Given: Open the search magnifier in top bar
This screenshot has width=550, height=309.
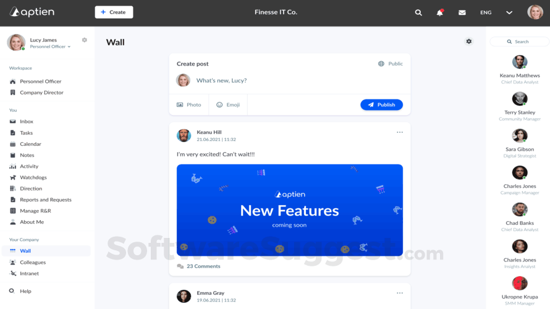Looking at the screenshot, I should click(x=418, y=12).
